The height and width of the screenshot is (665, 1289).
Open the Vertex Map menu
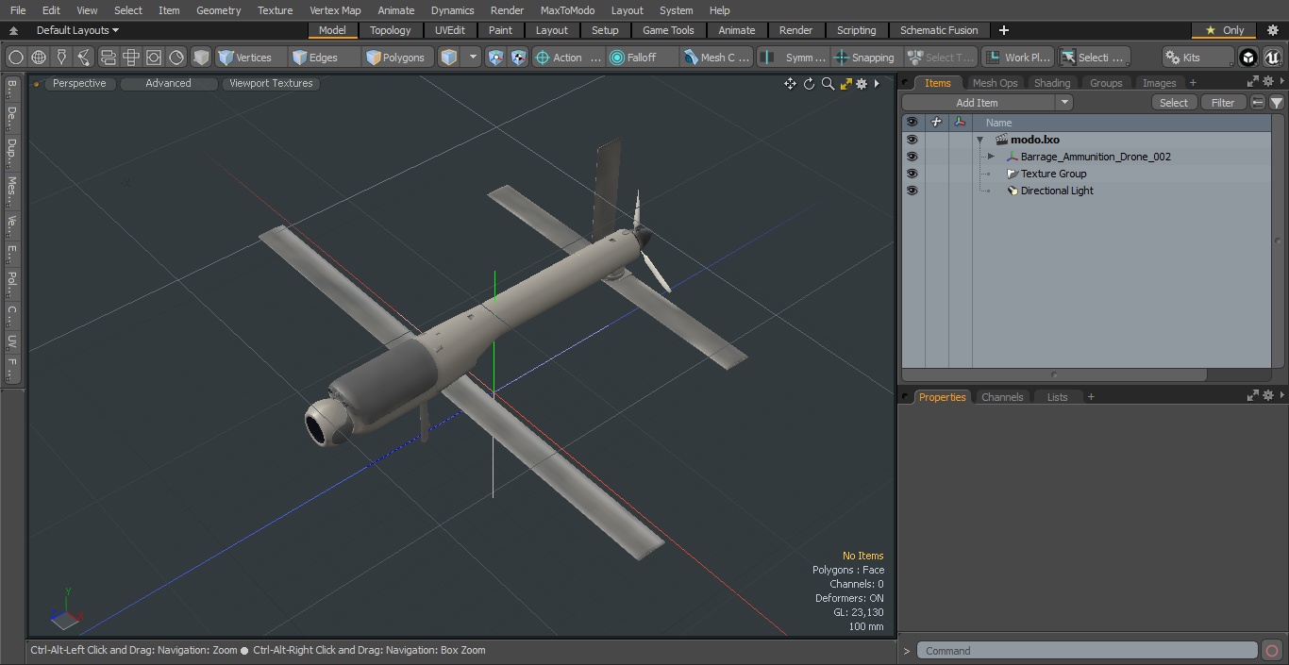tap(335, 10)
